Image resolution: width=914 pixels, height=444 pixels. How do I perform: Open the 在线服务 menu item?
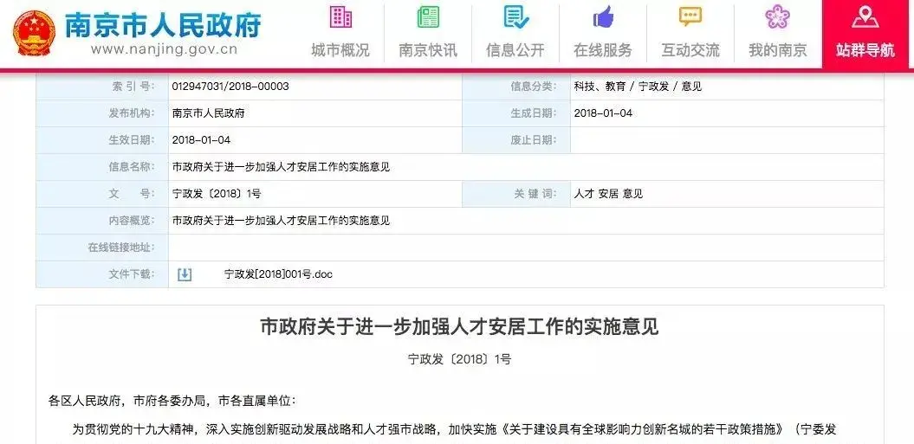(x=603, y=50)
